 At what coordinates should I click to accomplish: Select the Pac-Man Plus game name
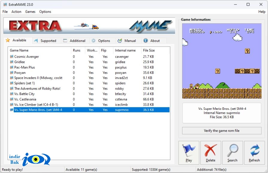click(25, 67)
